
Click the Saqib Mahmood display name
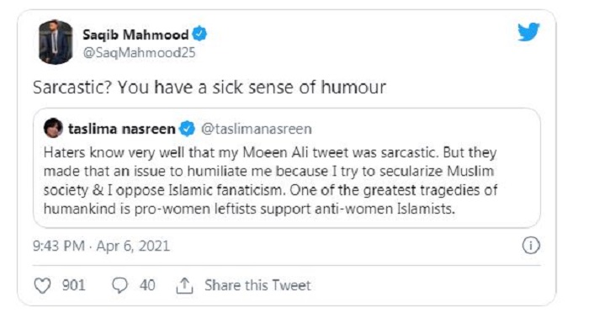point(135,35)
